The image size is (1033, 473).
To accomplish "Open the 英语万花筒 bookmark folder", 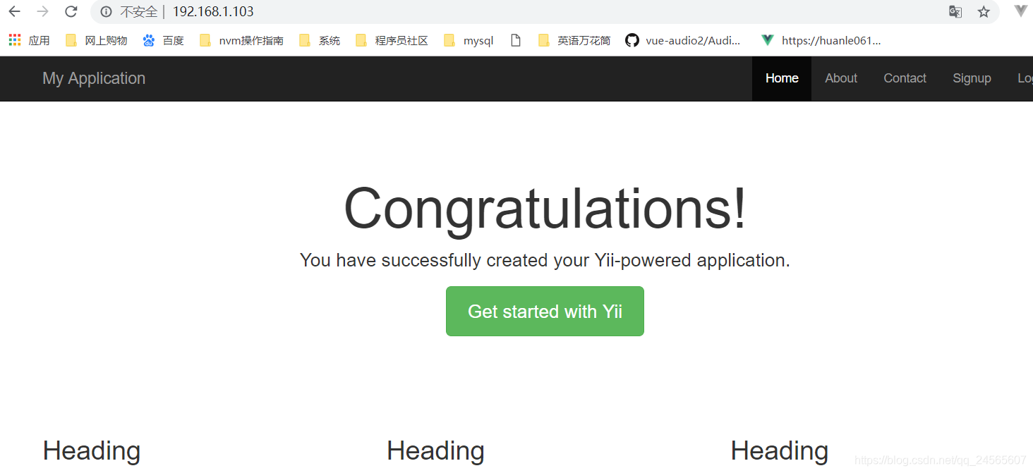I will pos(574,41).
